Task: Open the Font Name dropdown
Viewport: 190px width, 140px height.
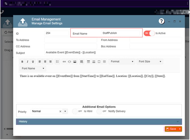Action: [33, 68]
